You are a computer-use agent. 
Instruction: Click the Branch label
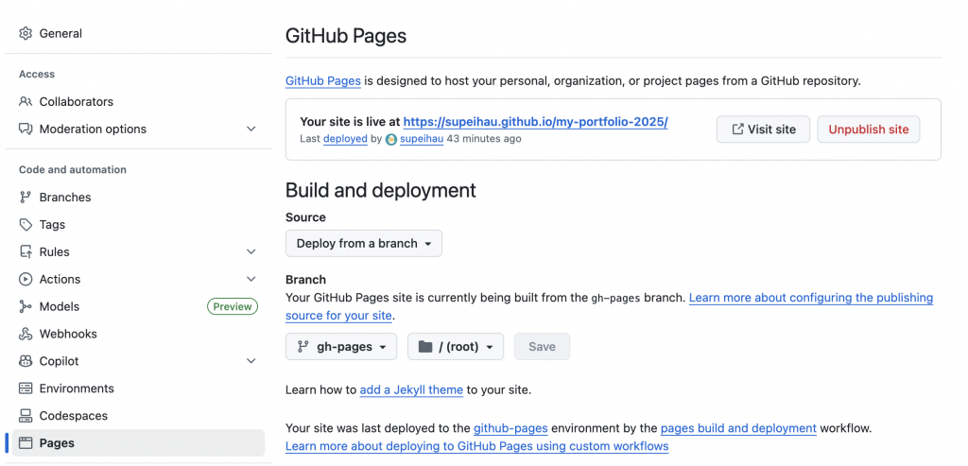[x=305, y=280]
